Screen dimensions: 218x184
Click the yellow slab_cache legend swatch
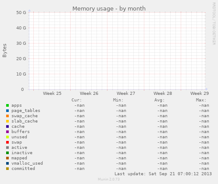tap(7, 121)
